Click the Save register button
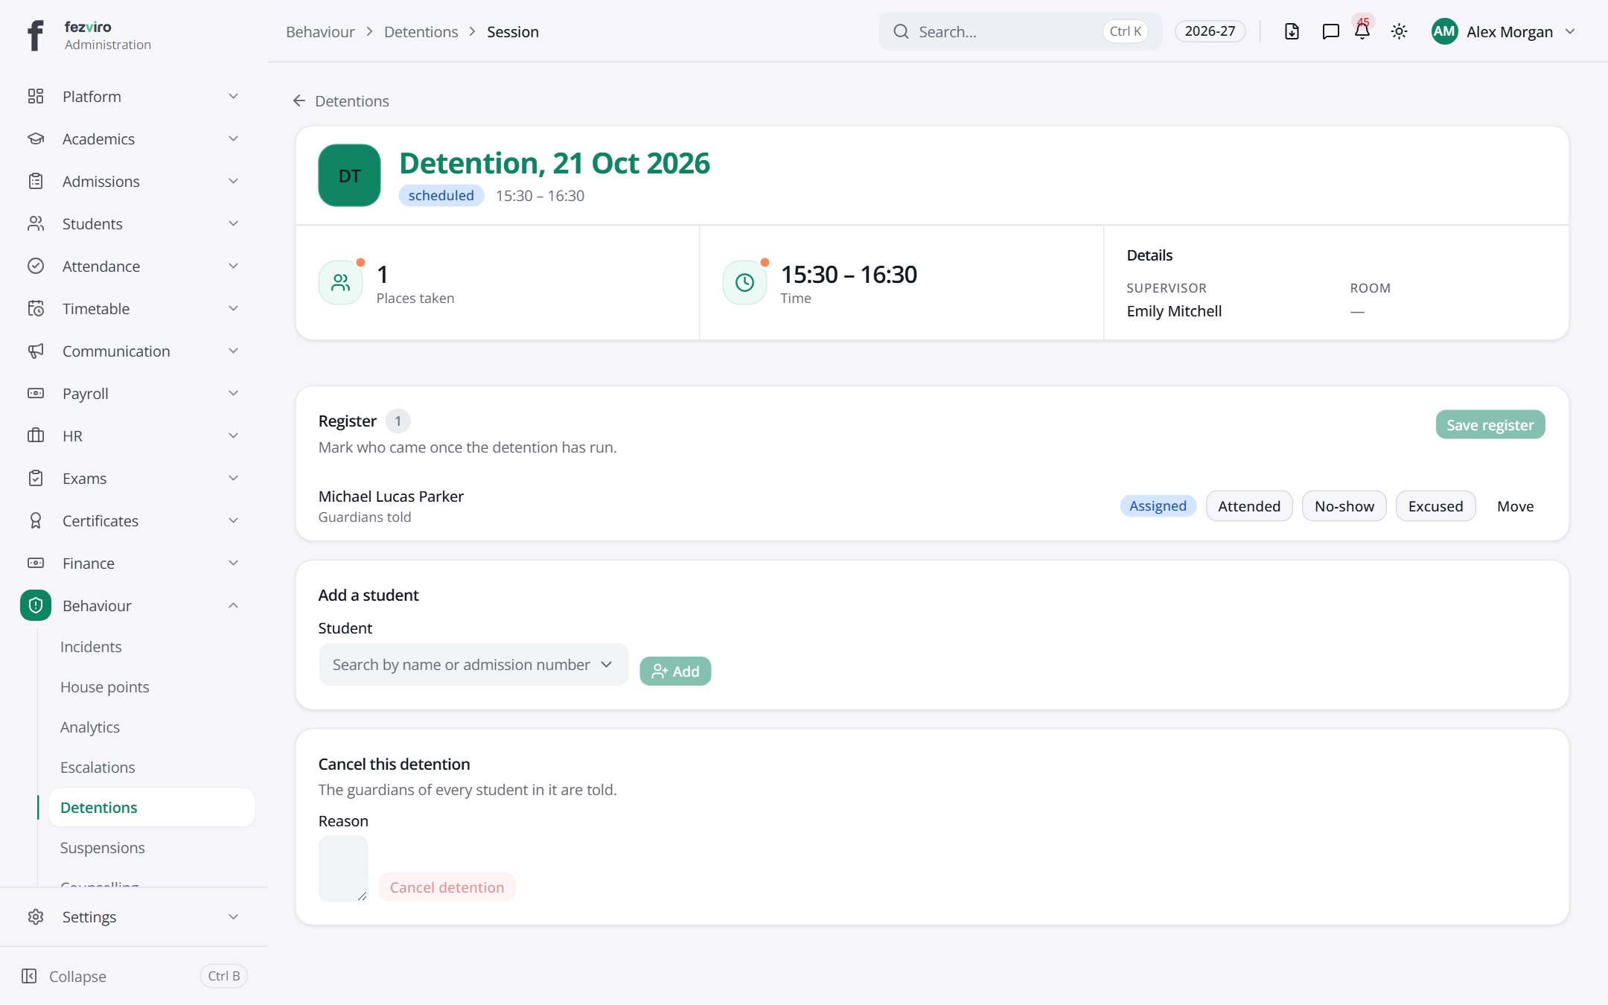Viewport: 1608px width, 1005px height. point(1490,424)
